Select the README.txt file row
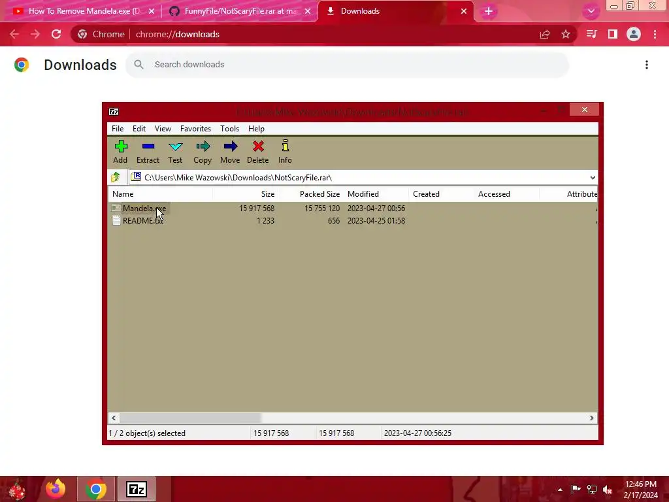Screen dimensions: 669x502 pyautogui.click(x=352, y=221)
